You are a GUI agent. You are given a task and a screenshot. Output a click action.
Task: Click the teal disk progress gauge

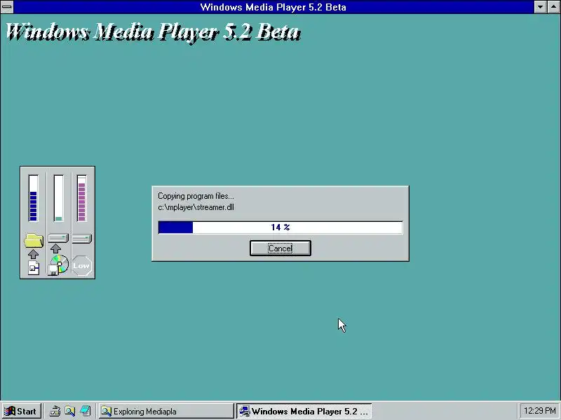point(58,198)
